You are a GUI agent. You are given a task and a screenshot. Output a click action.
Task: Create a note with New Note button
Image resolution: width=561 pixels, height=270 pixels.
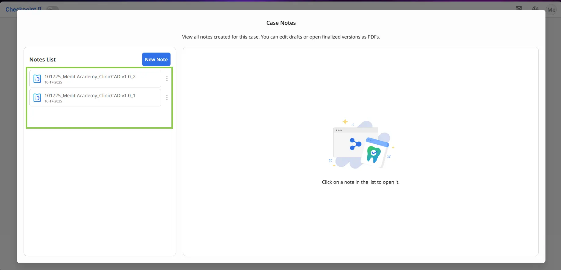click(x=156, y=59)
